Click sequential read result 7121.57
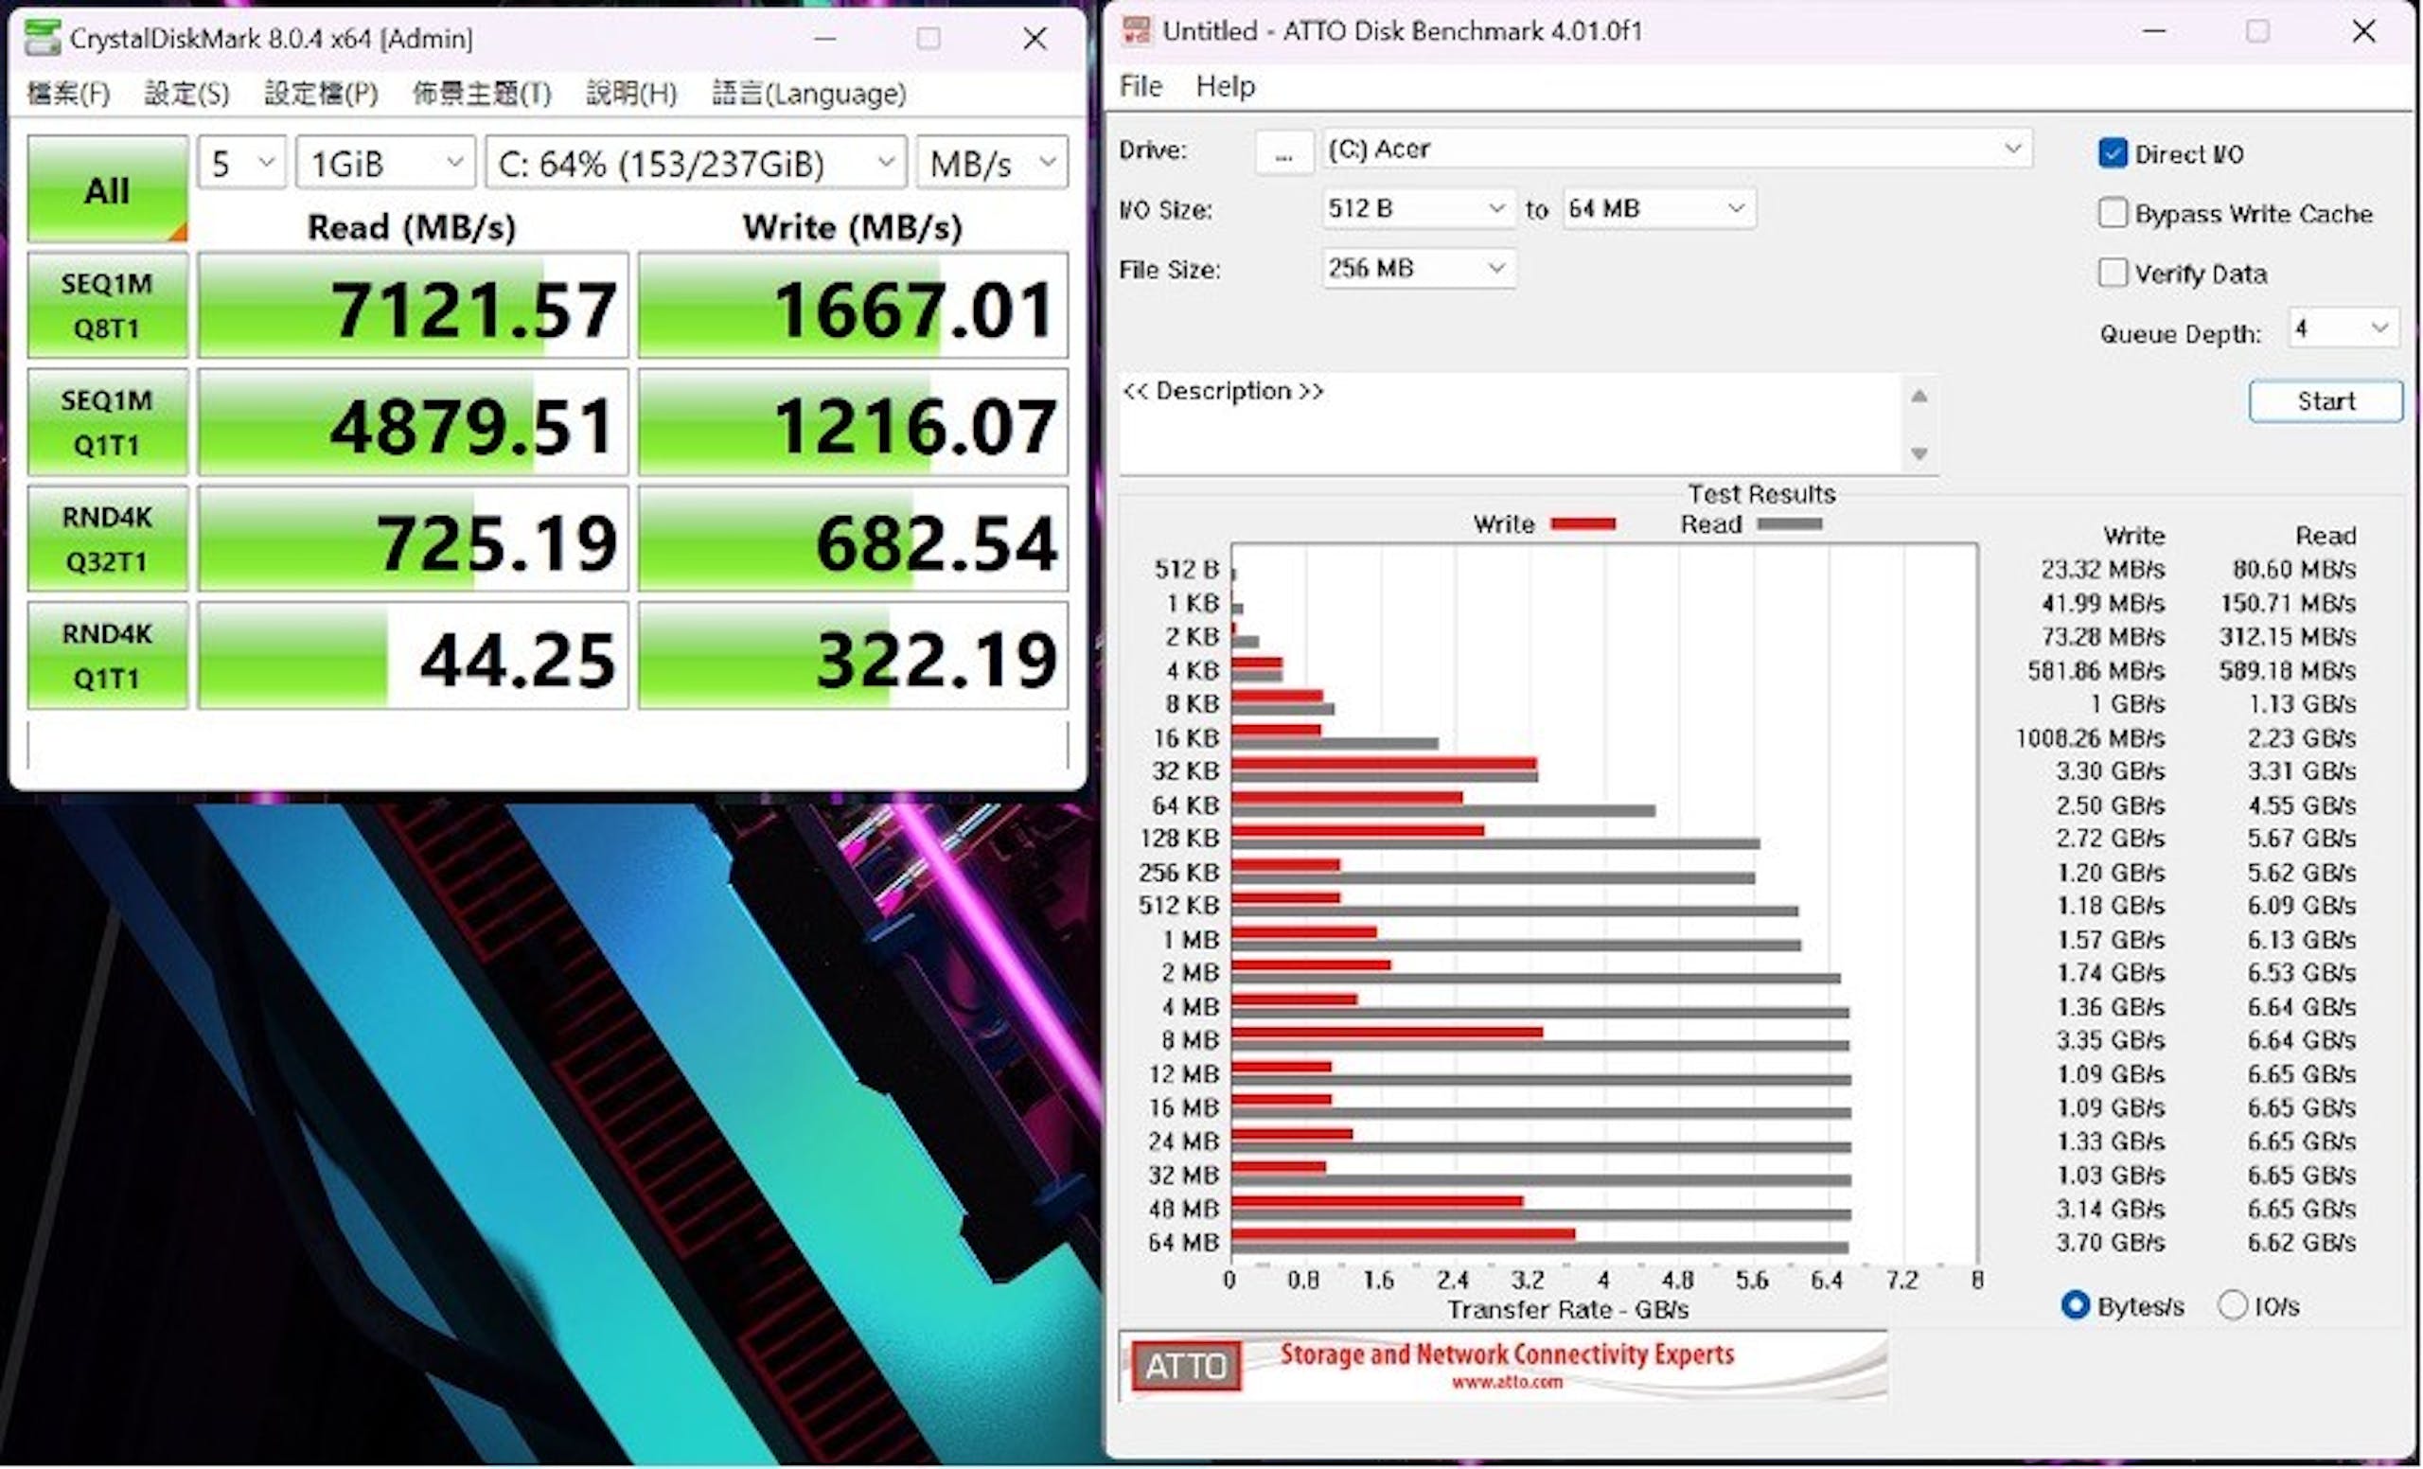The image size is (2423, 1469). (x=413, y=306)
